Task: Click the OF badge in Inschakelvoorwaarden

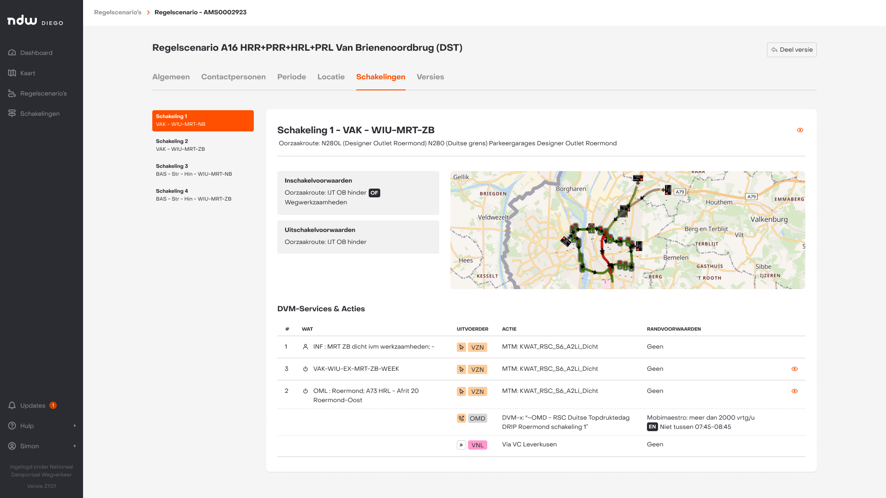Action: (374, 193)
